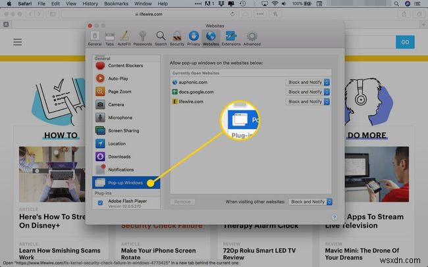Toggle the Safari sidebar button
The width and height of the screenshot is (428, 267).
click(x=53, y=14)
